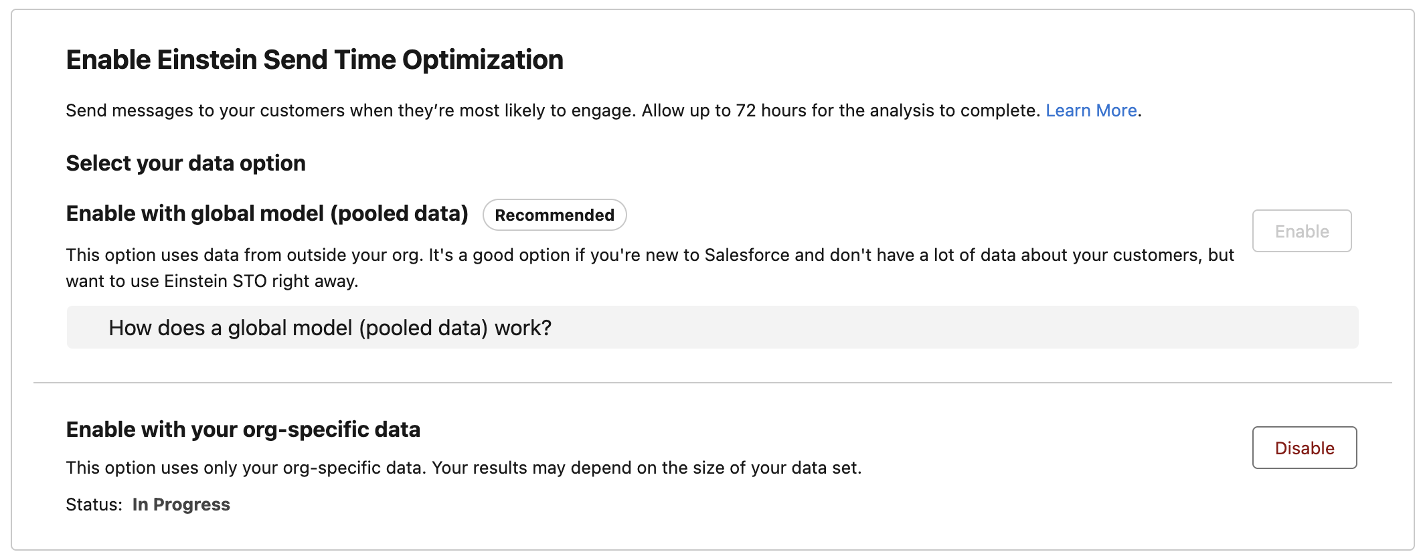This screenshot has width=1423, height=558.
Task: Click the Recommended badge
Action: point(554,215)
